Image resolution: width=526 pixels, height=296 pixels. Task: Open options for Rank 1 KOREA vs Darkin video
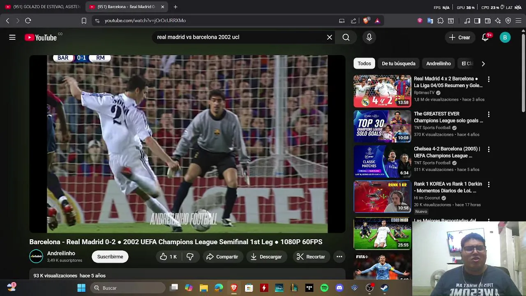click(x=489, y=184)
